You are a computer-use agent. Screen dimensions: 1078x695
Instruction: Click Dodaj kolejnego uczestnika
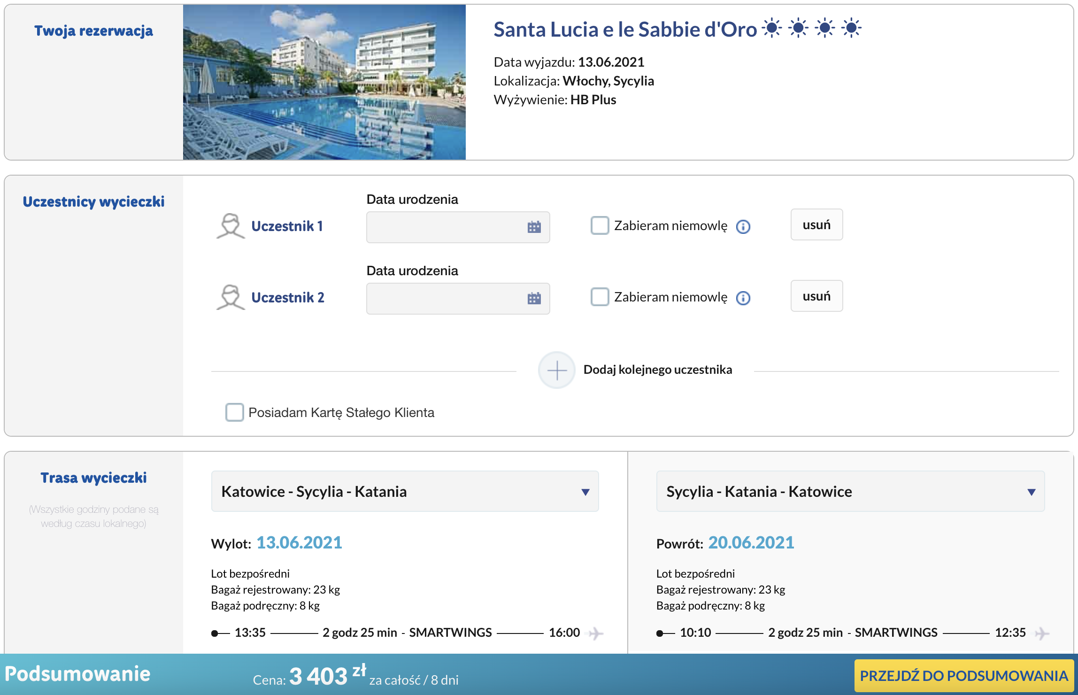pyautogui.click(x=658, y=370)
